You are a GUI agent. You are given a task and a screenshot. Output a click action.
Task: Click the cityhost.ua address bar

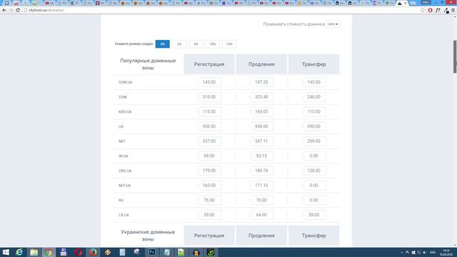[221, 10]
